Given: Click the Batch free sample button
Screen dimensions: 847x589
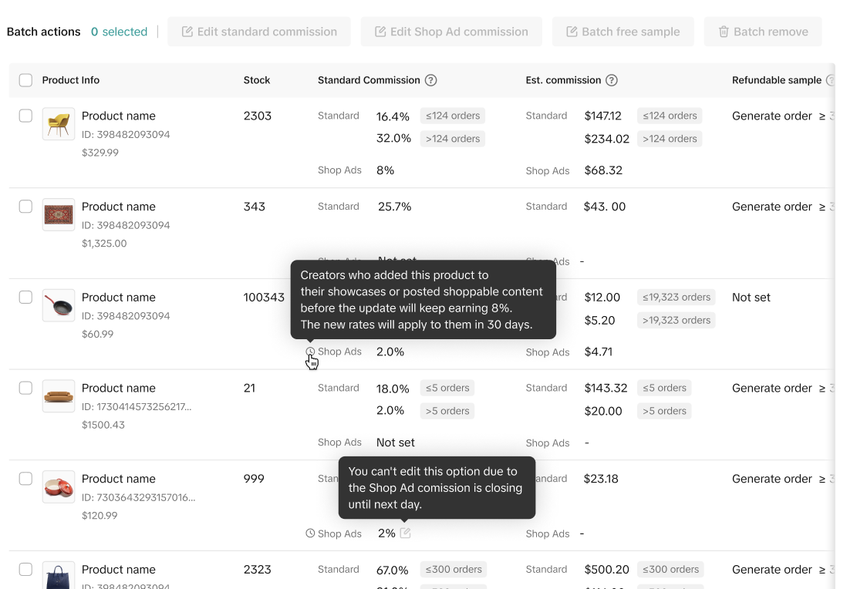Looking at the screenshot, I should click(623, 32).
